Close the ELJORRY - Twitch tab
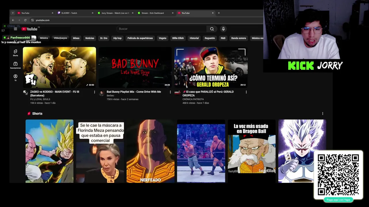Screen dimensions: 369x207 [93, 13]
